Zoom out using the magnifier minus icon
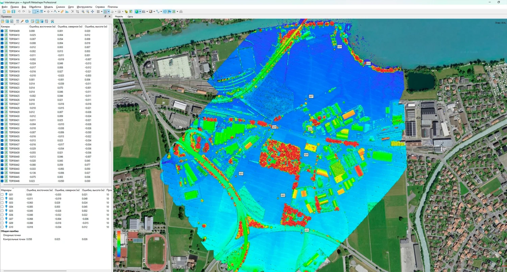The height and width of the screenshot is (272, 507). coord(88,11)
